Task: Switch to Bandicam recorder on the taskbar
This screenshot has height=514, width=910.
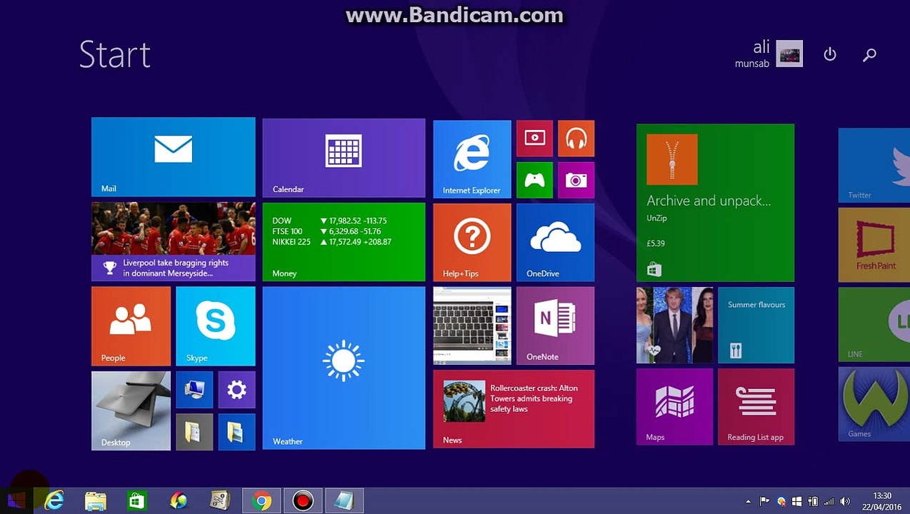Action: pos(303,500)
